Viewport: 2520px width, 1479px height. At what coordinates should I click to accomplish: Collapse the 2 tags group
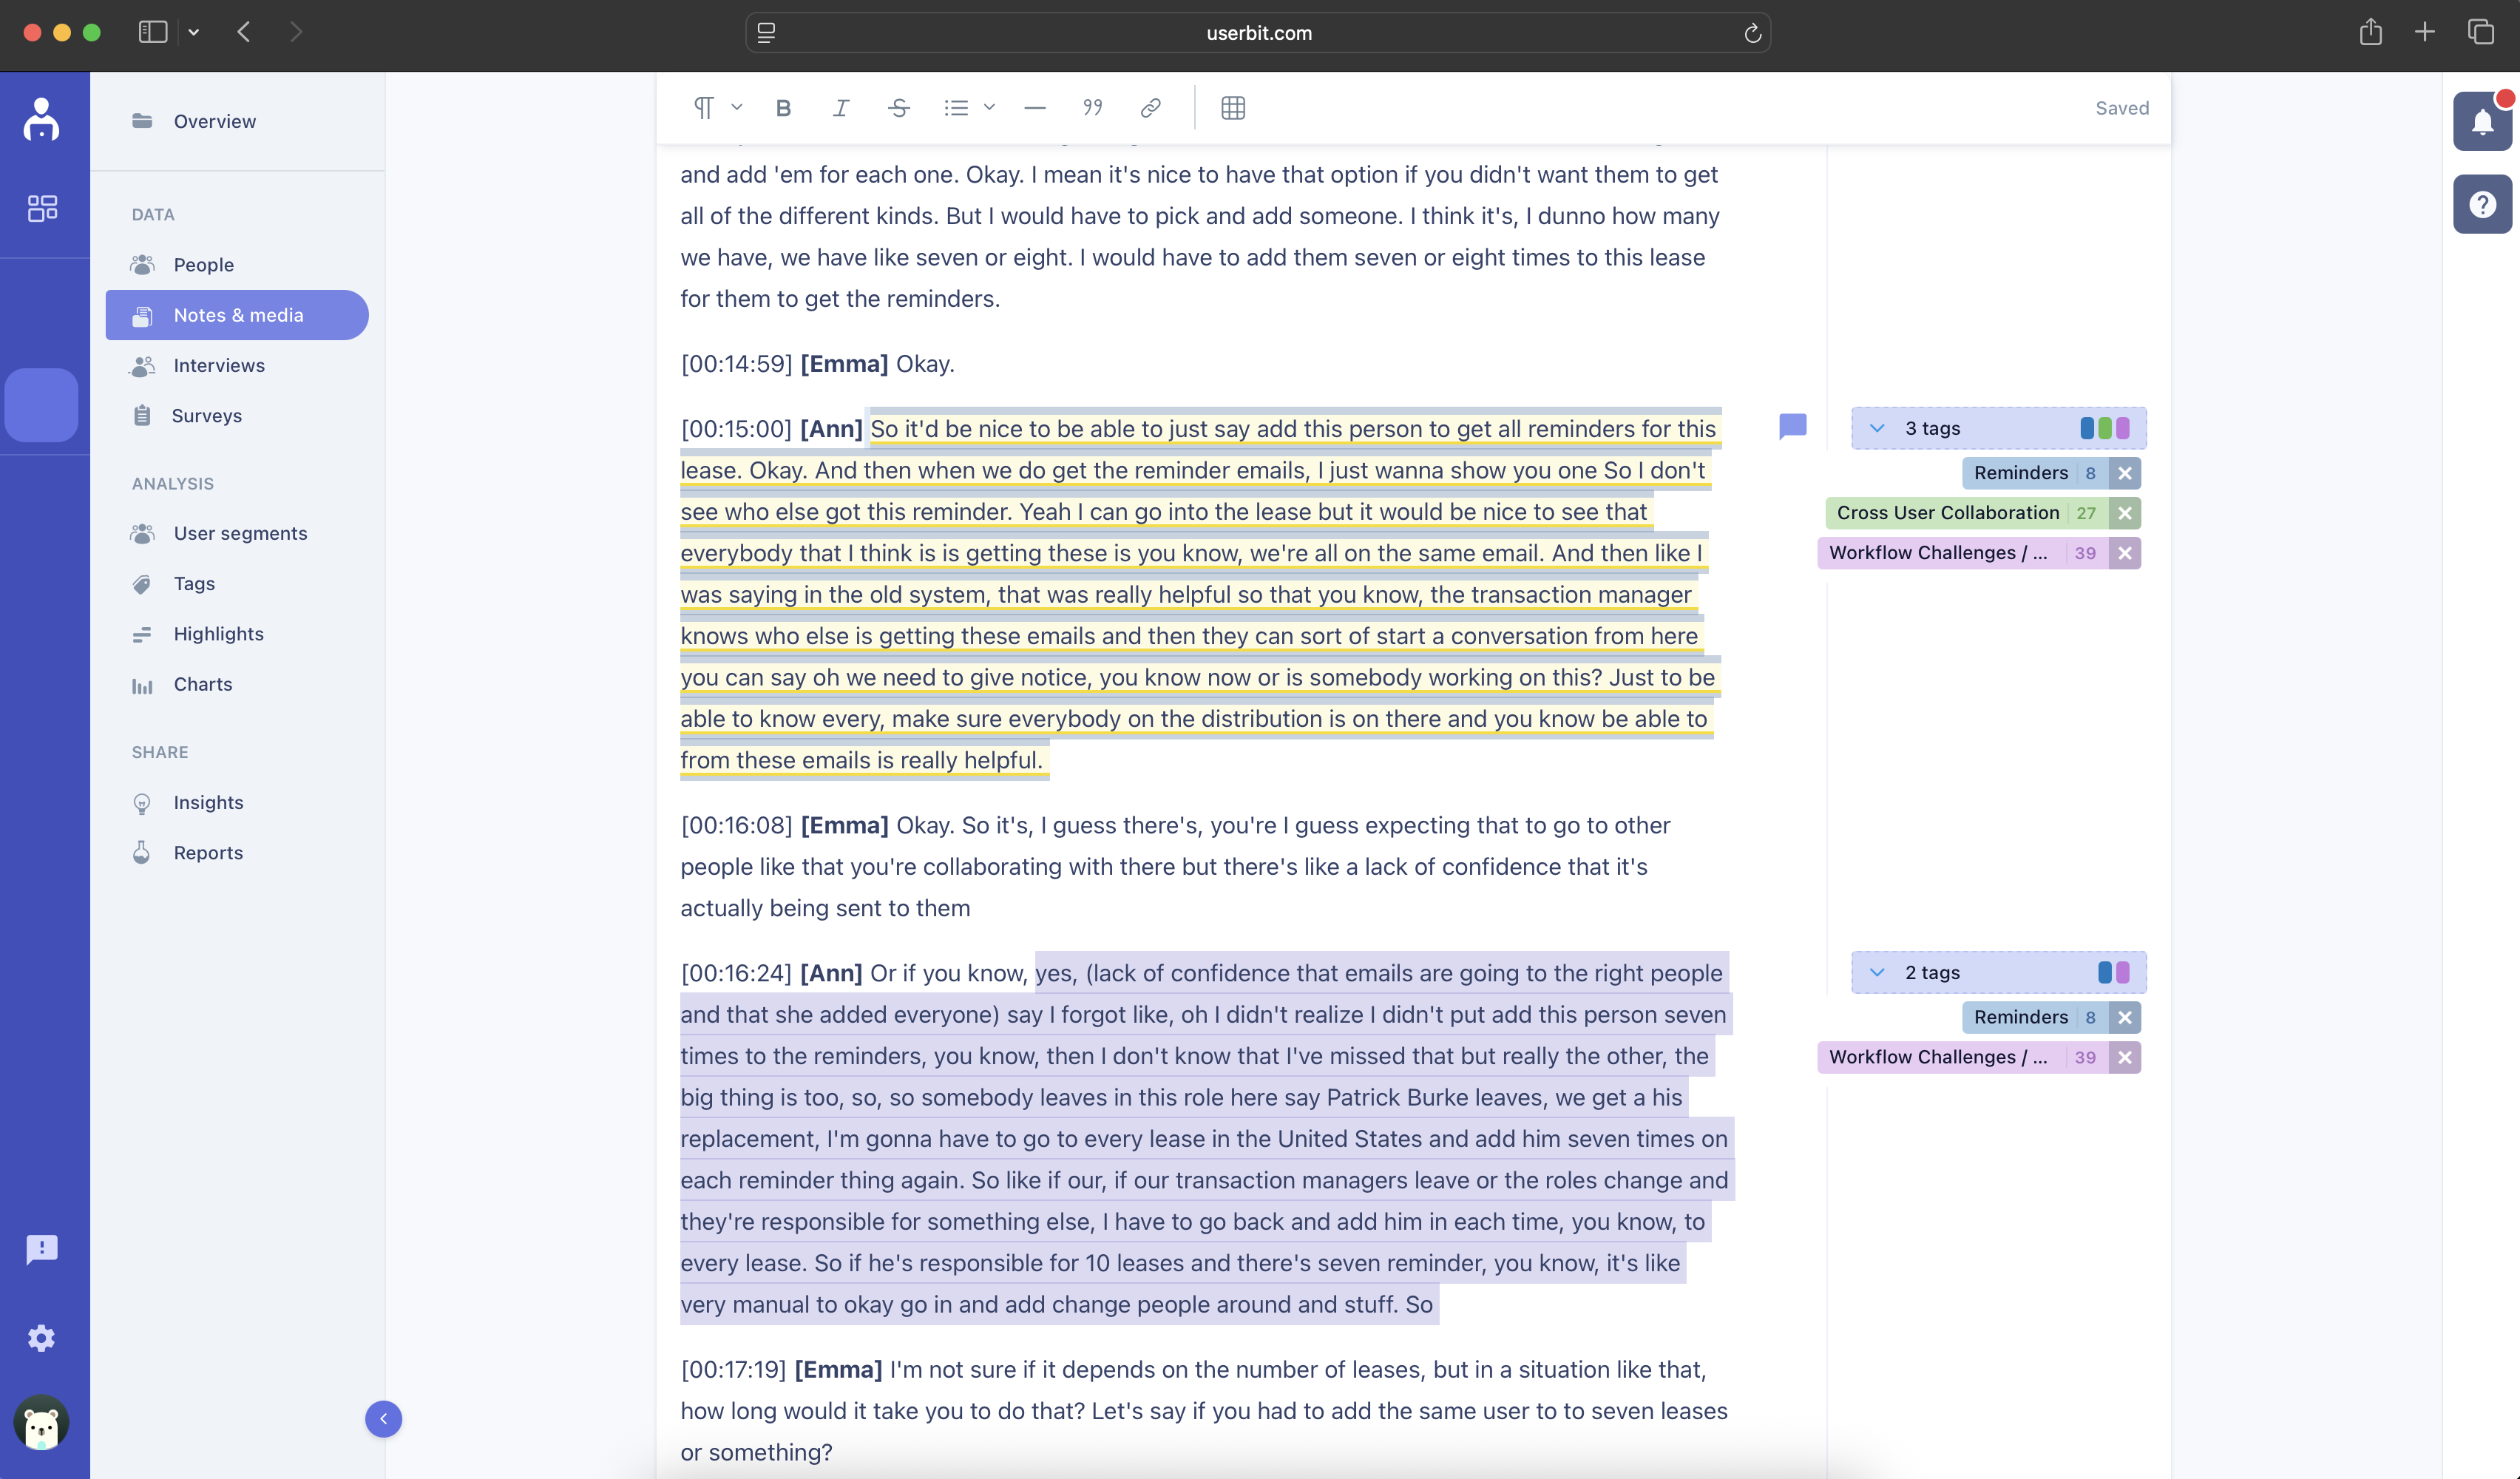point(1877,972)
